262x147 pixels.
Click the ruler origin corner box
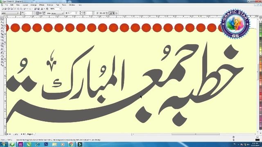[5, 17]
